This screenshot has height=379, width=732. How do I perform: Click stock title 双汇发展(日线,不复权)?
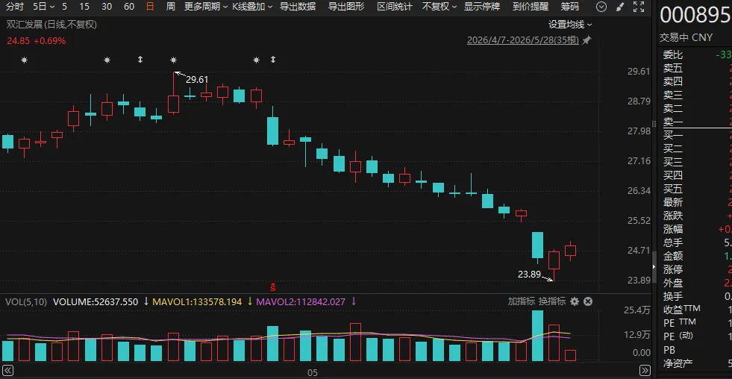[x=51, y=25]
